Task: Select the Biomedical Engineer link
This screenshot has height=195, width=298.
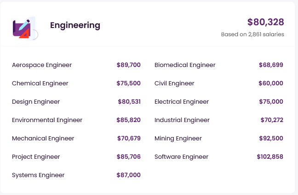Action: 185,65
